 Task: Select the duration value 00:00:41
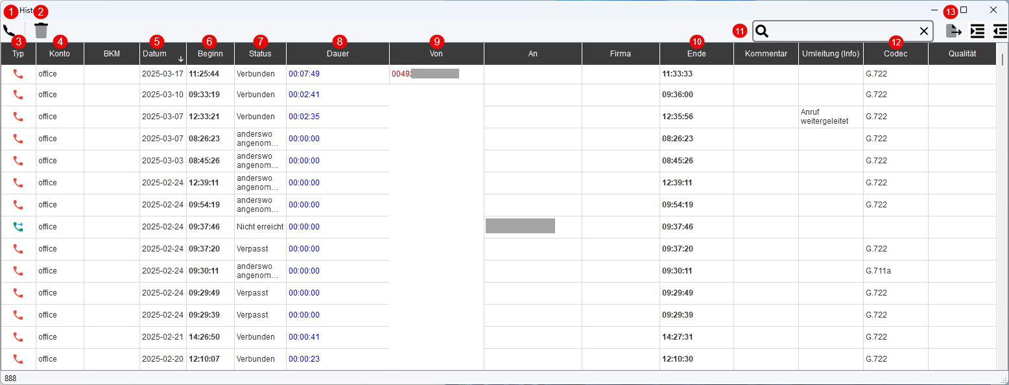tap(304, 337)
